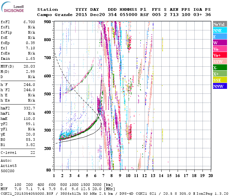229x196 pixels.
Task: Click the foF1 N/A value
Action: pos(31,27)
